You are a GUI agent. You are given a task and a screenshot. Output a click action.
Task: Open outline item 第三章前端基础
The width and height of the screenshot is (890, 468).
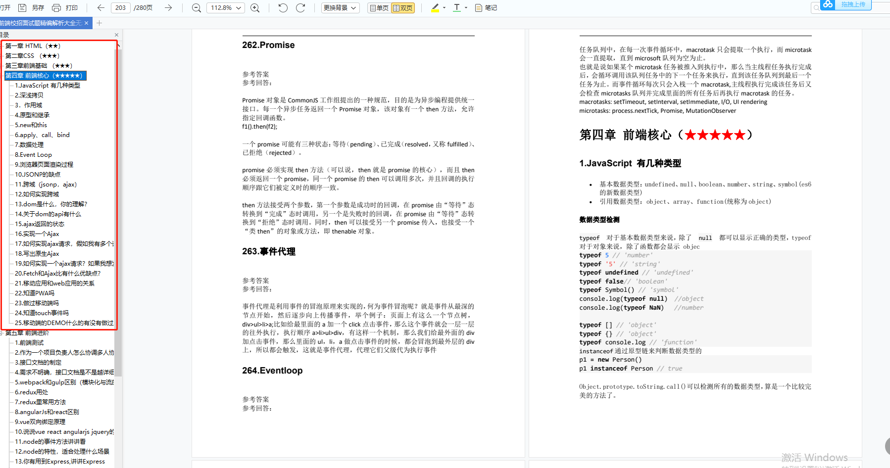[x=39, y=66]
